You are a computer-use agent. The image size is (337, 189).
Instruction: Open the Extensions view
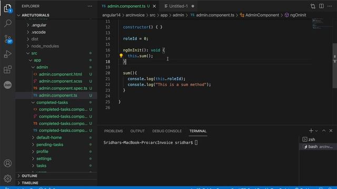point(7,69)
